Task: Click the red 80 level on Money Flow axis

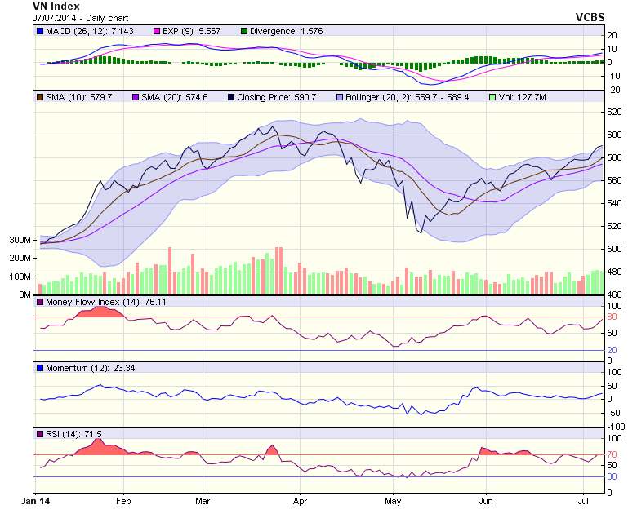Action: (x=611, y=317)
